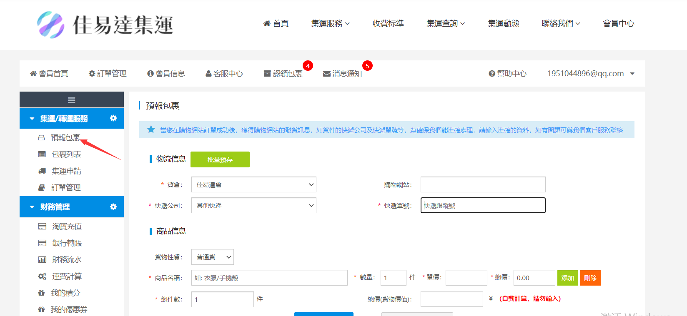Click the house icon next to 會員首頁

click(33, 73)
